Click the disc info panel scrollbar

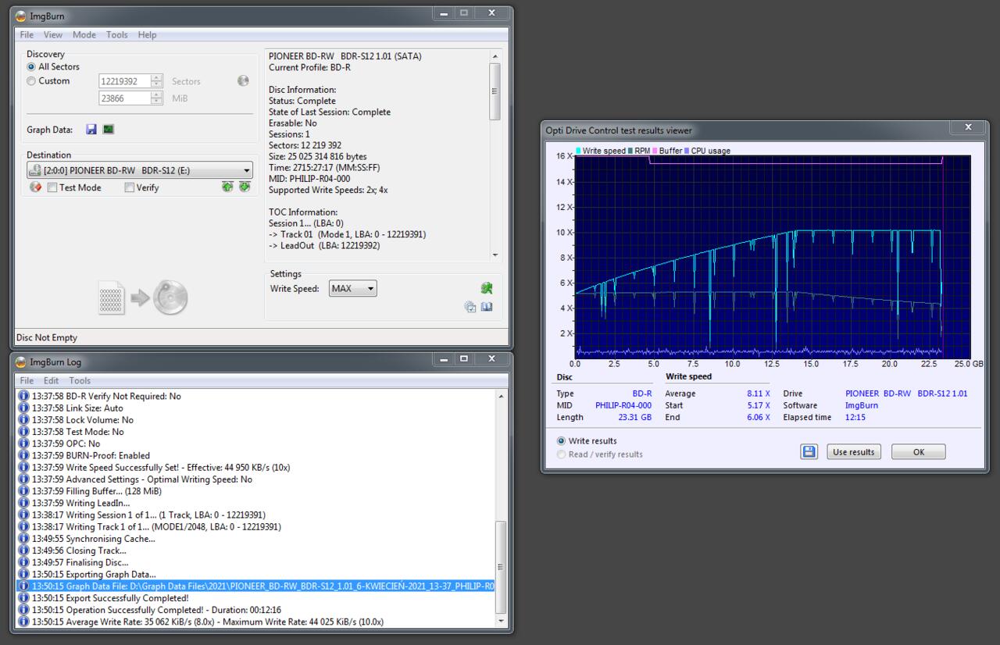(x=495, y=91)
